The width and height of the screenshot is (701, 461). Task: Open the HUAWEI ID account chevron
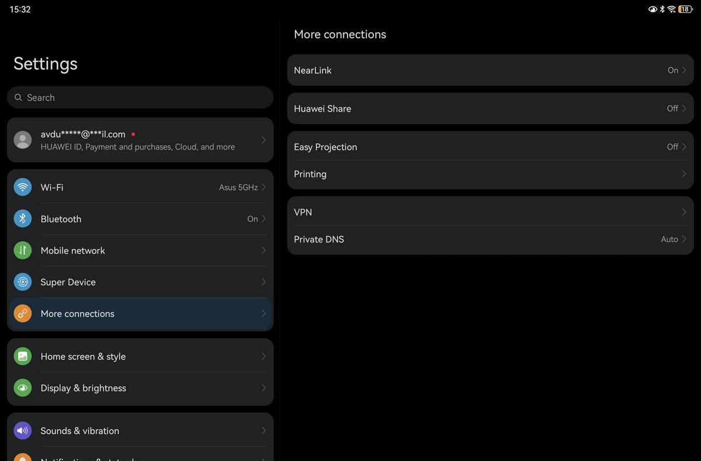pos(263,140)
